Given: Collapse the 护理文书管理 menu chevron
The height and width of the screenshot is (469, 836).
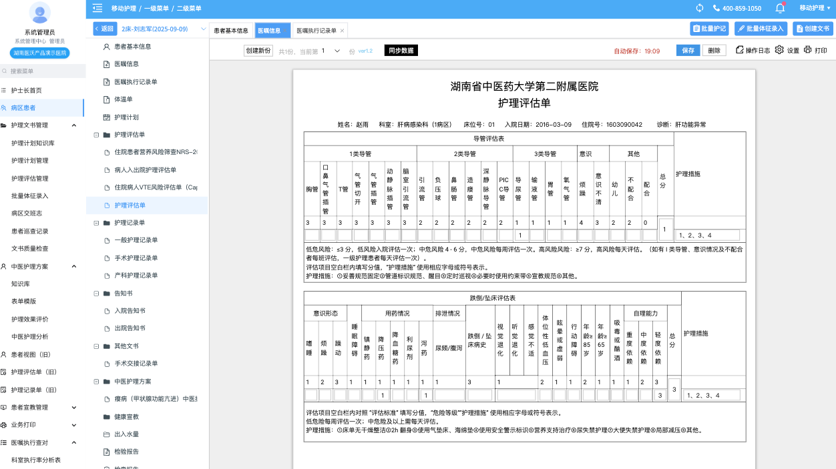Looking at the screenshot, I should tap(74, 125).
